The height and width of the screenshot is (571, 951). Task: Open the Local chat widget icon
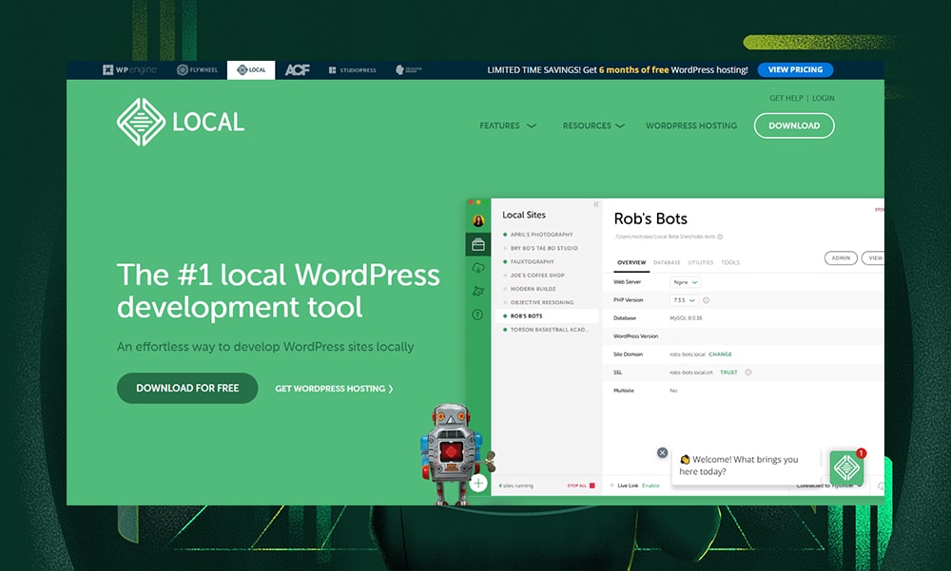click(x=845, y=466)
